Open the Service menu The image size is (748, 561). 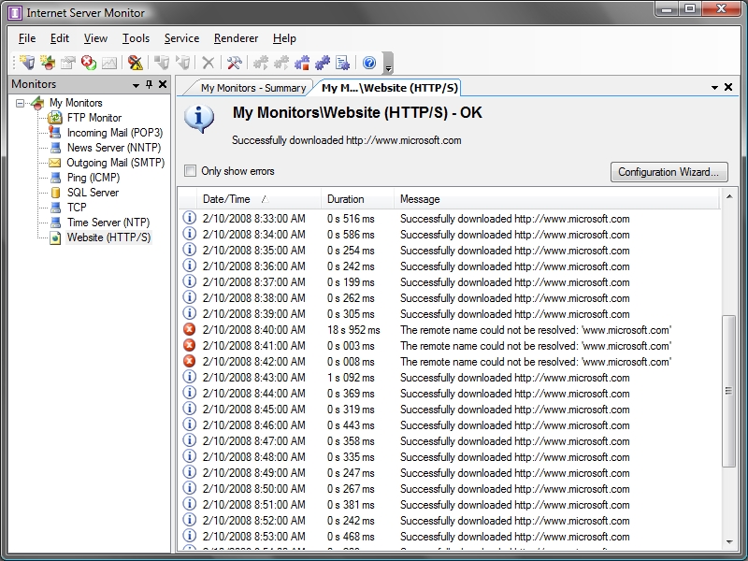(181, 38)
